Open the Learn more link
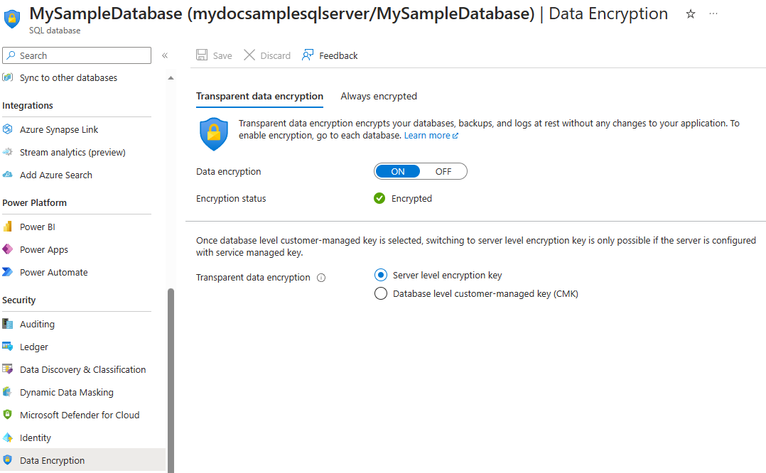This screenshot has width=766, height=473. point(428,134)
